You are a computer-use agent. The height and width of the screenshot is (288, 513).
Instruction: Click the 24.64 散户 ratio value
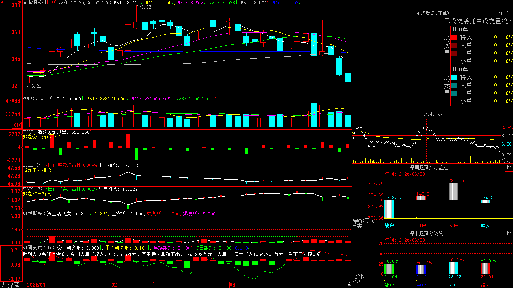(x=391, y=277)
